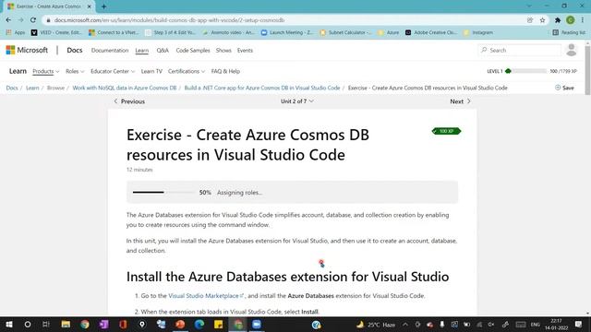
Task: Open FAQ & Help
Action: [225, 71]
